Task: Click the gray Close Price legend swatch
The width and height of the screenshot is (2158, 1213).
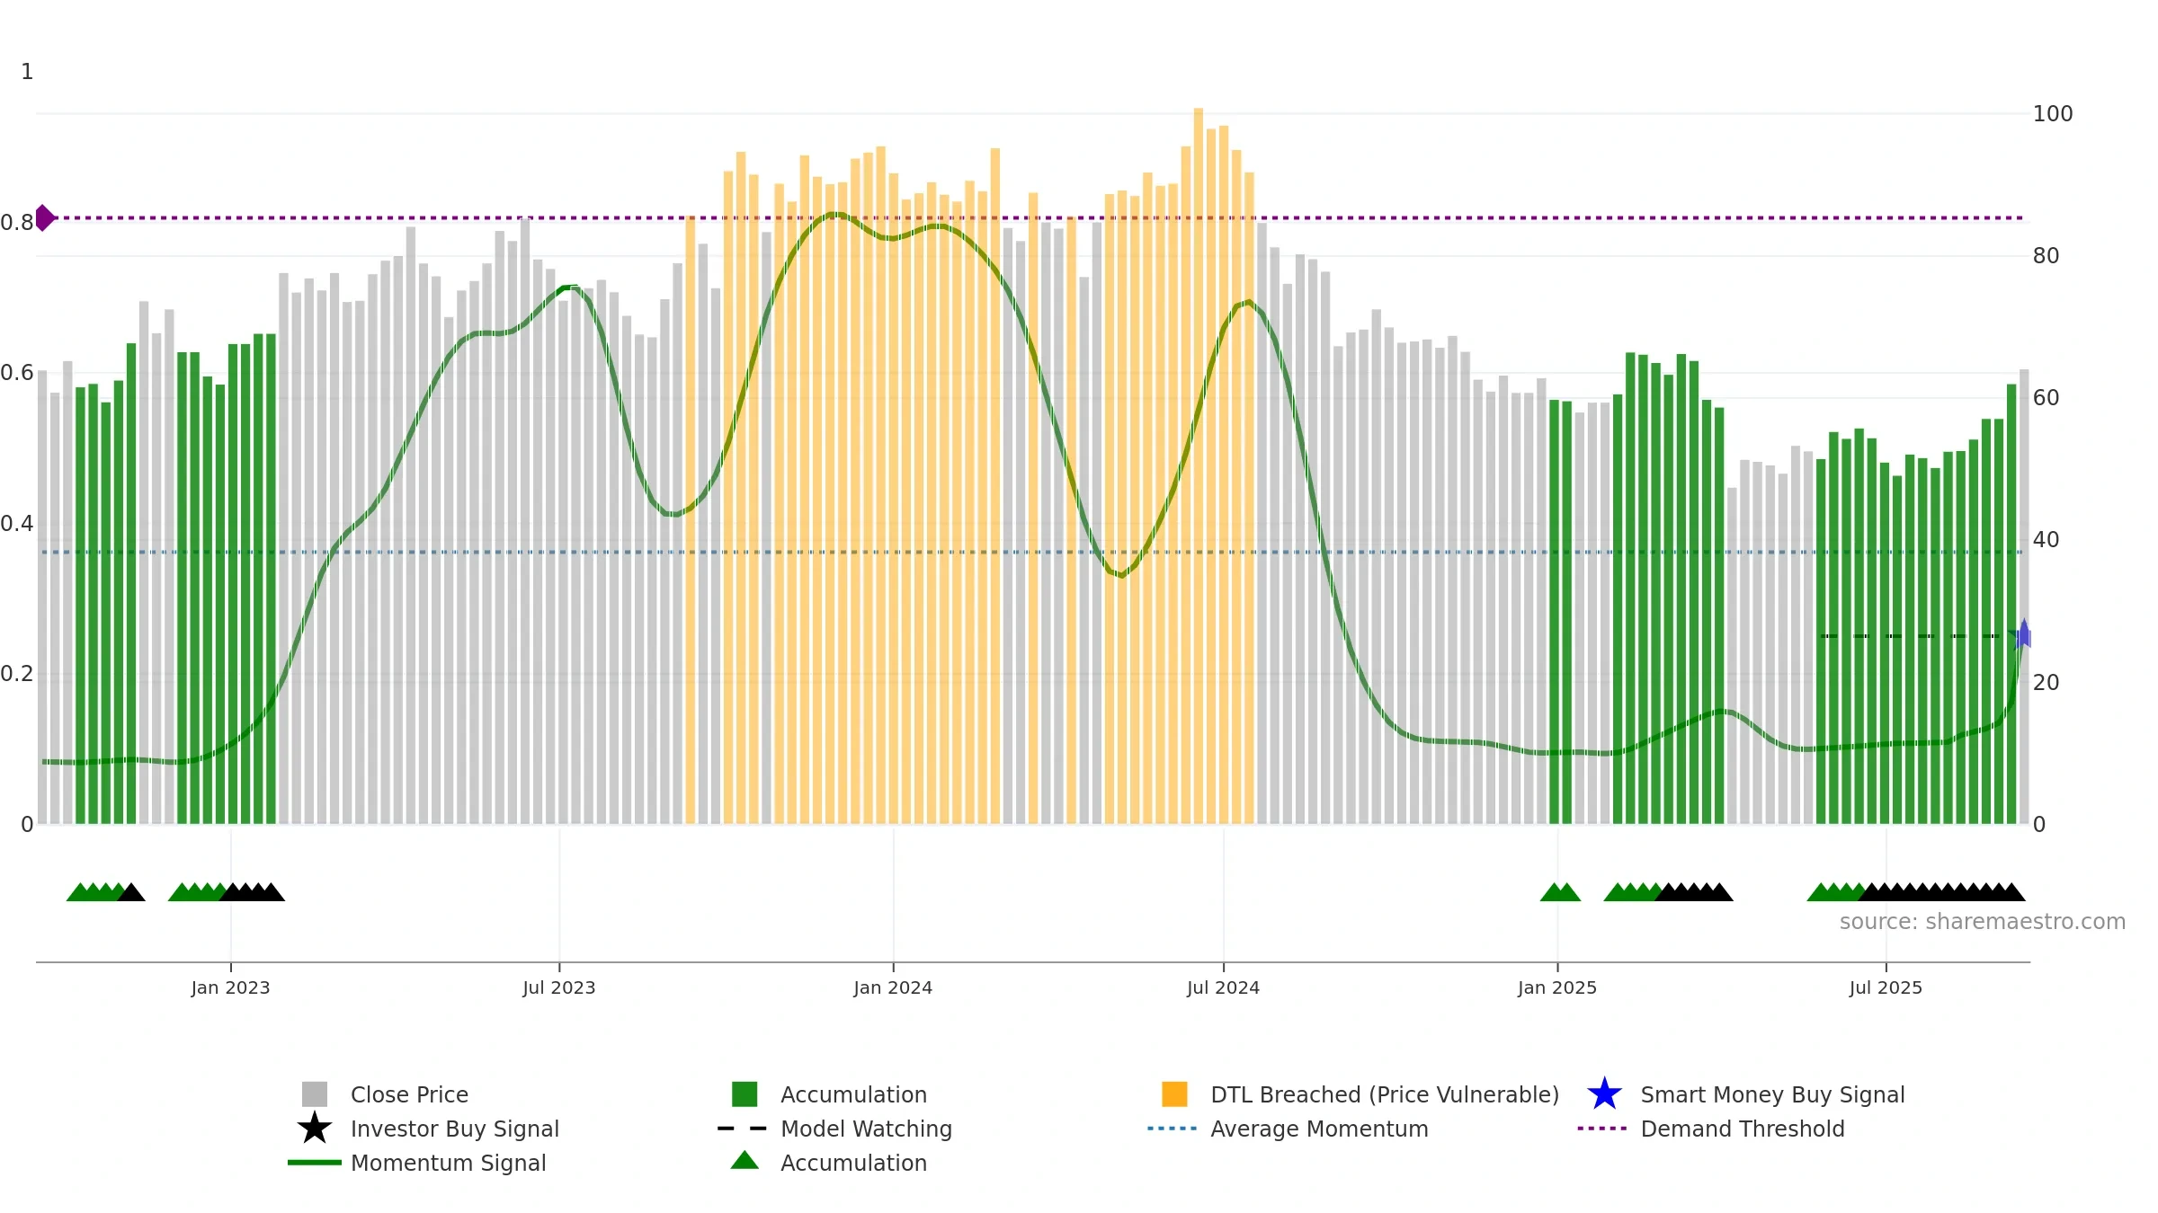Action: point(315,1094)
